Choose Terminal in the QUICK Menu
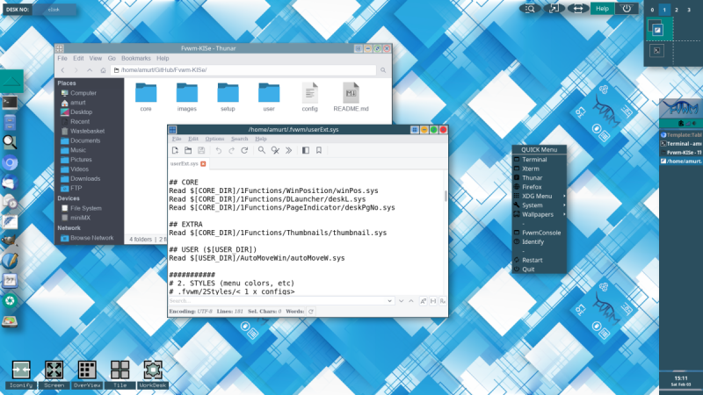 coord(540,160)
